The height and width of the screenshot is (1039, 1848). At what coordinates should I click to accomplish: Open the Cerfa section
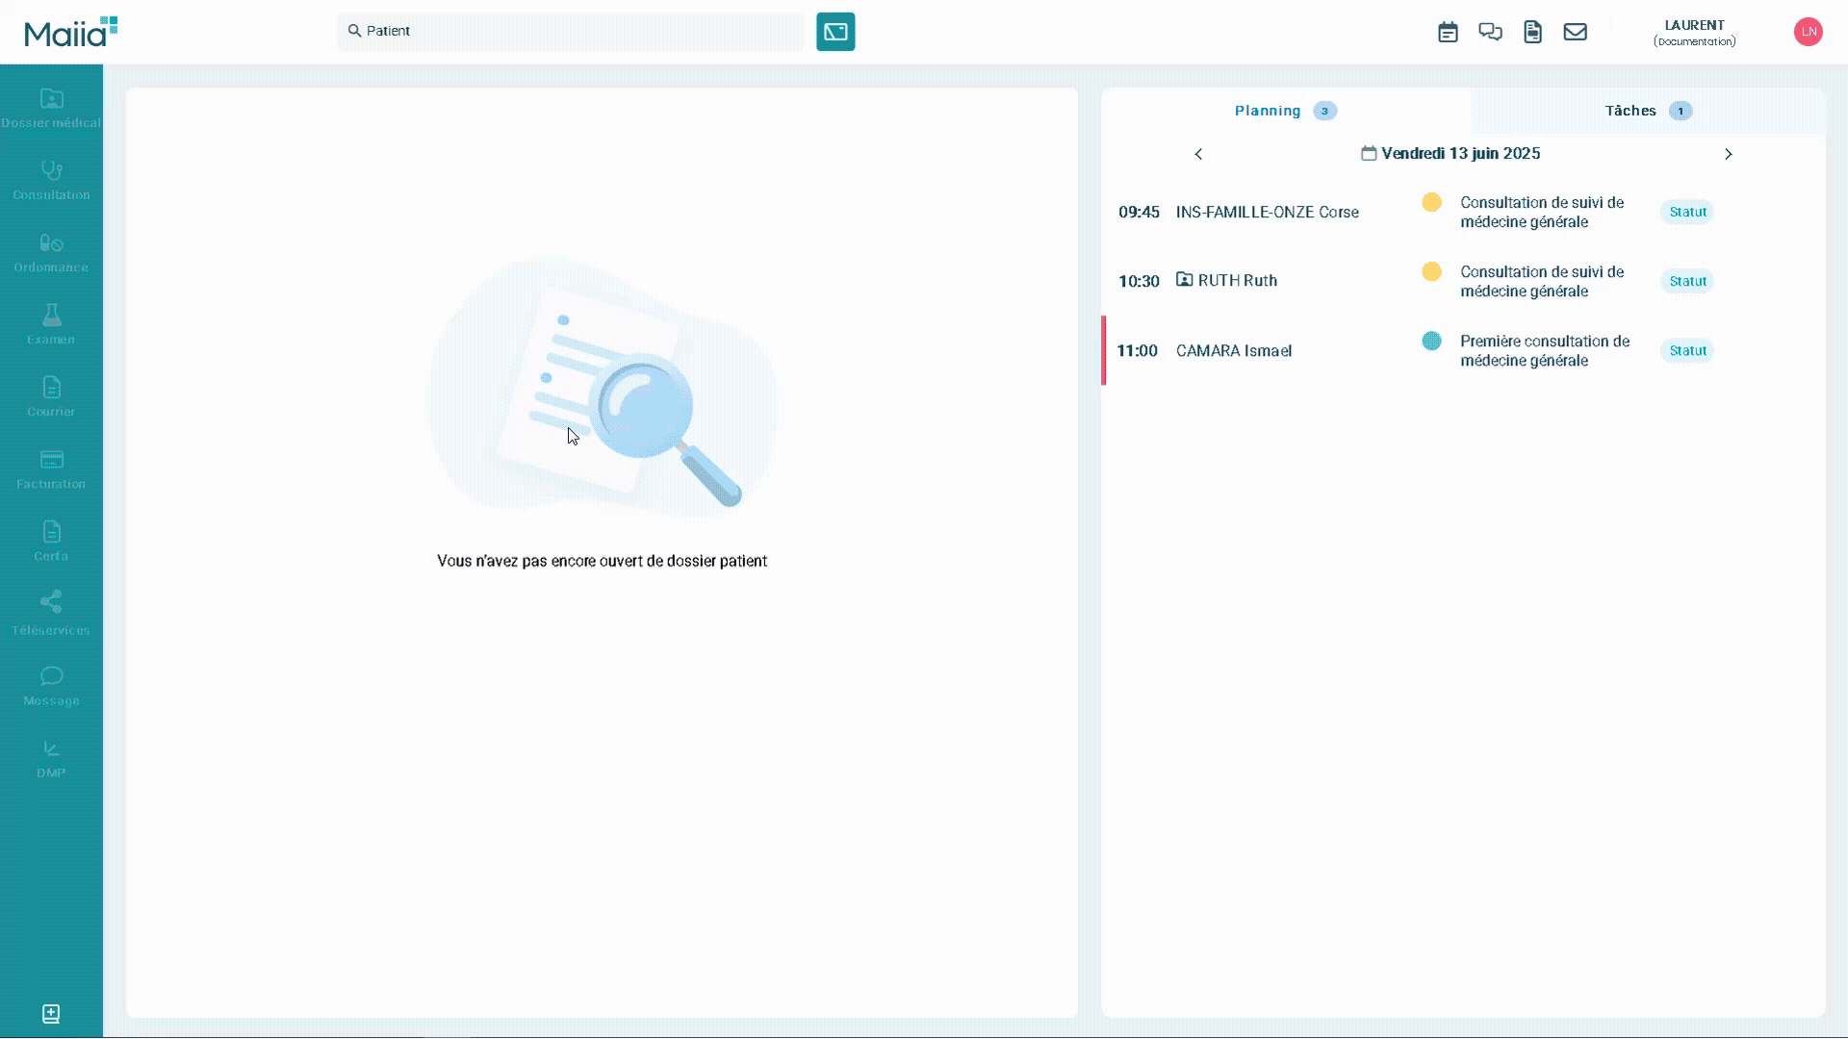pos(50,542)
